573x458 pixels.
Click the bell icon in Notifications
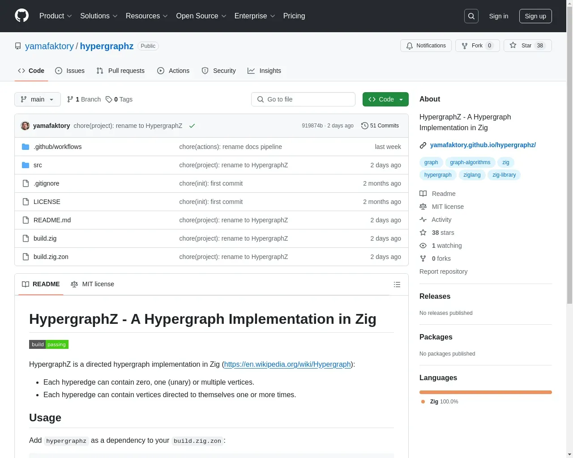click(410, 46)
